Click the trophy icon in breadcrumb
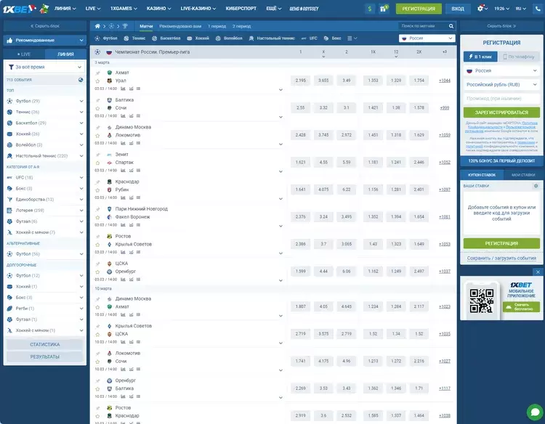 click(125, 26)
